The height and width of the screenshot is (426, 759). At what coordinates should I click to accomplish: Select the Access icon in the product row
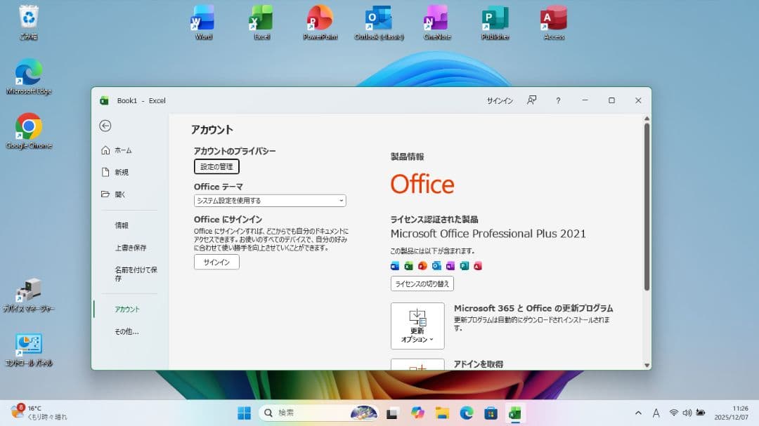coord(478,266)
